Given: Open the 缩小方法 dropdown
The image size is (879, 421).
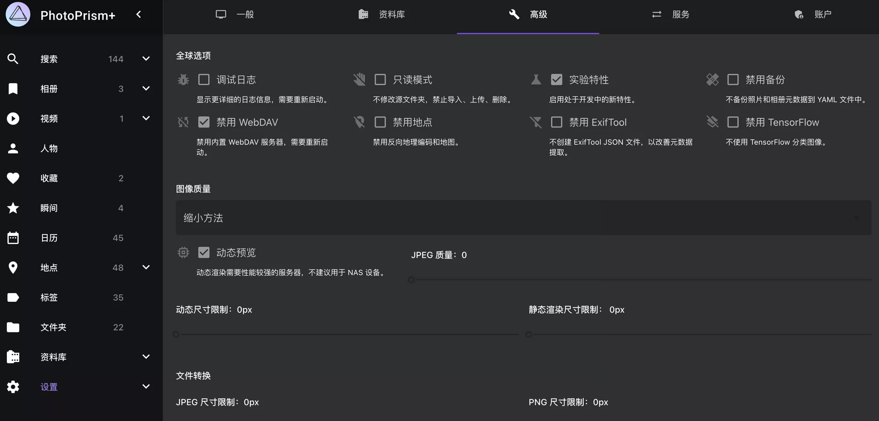Looking at the screenshot, I should 523,218.
